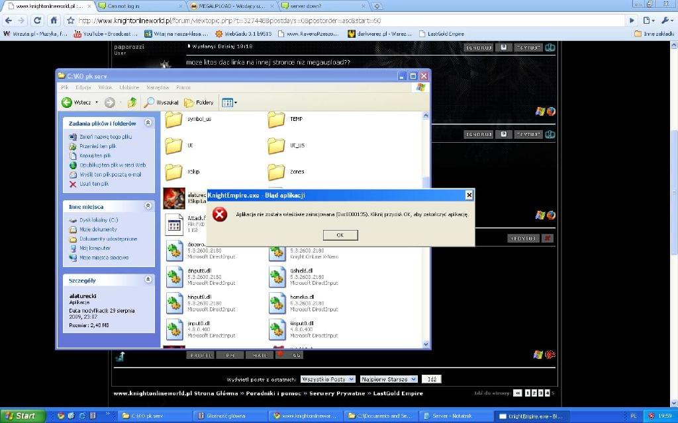Select the dinput8.dll file
The height and width of the screenshot is (423, 678).
click(200, 276)
